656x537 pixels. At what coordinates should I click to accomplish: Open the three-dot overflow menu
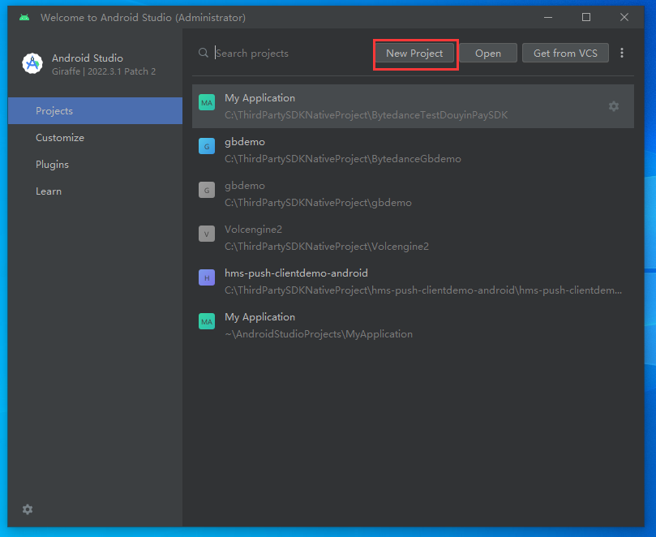point(622,52)
